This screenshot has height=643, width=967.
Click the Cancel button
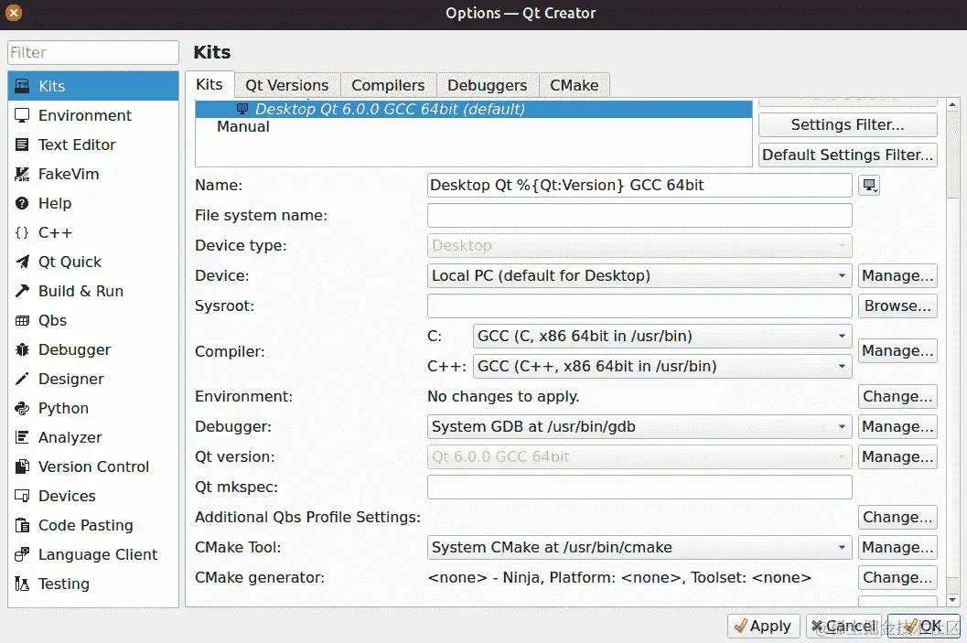pos(843,627)
